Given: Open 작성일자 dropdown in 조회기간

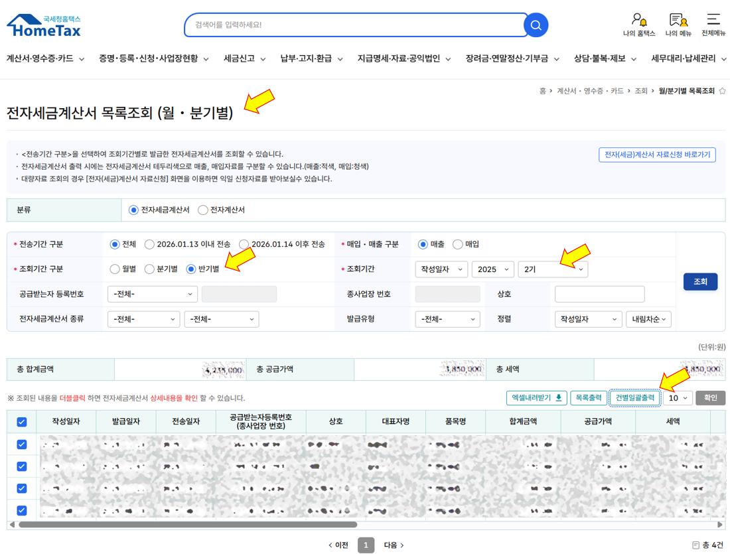Looking at the screenshot, I should point(441,269).
